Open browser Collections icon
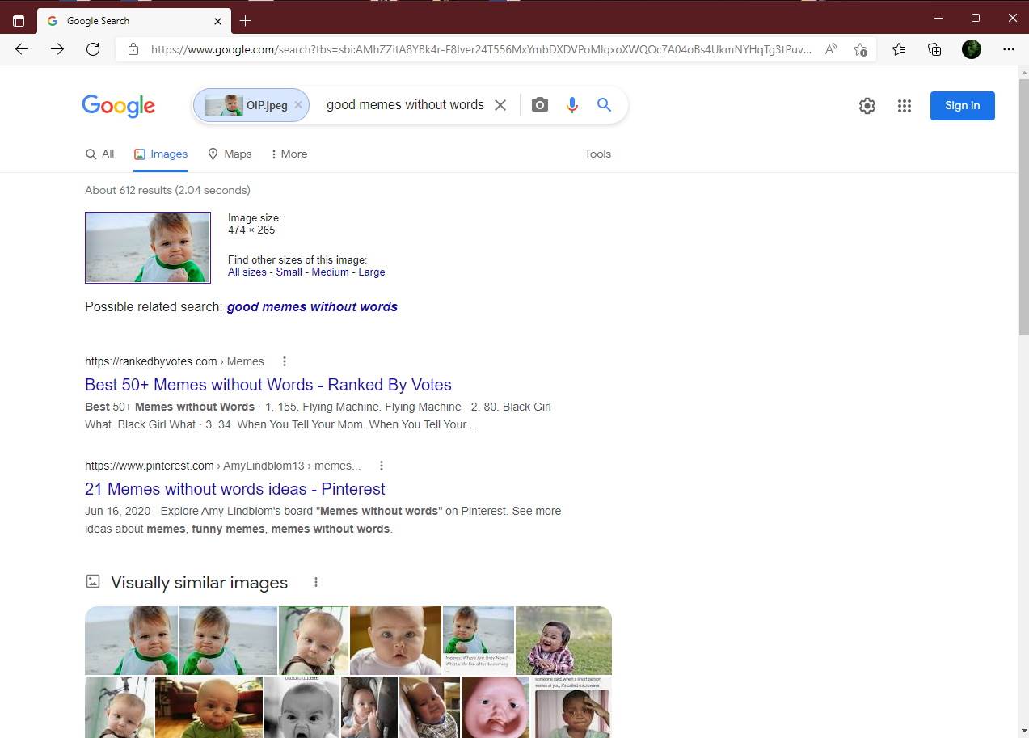This screenshot has width=1029, height=738. [934, 49]
